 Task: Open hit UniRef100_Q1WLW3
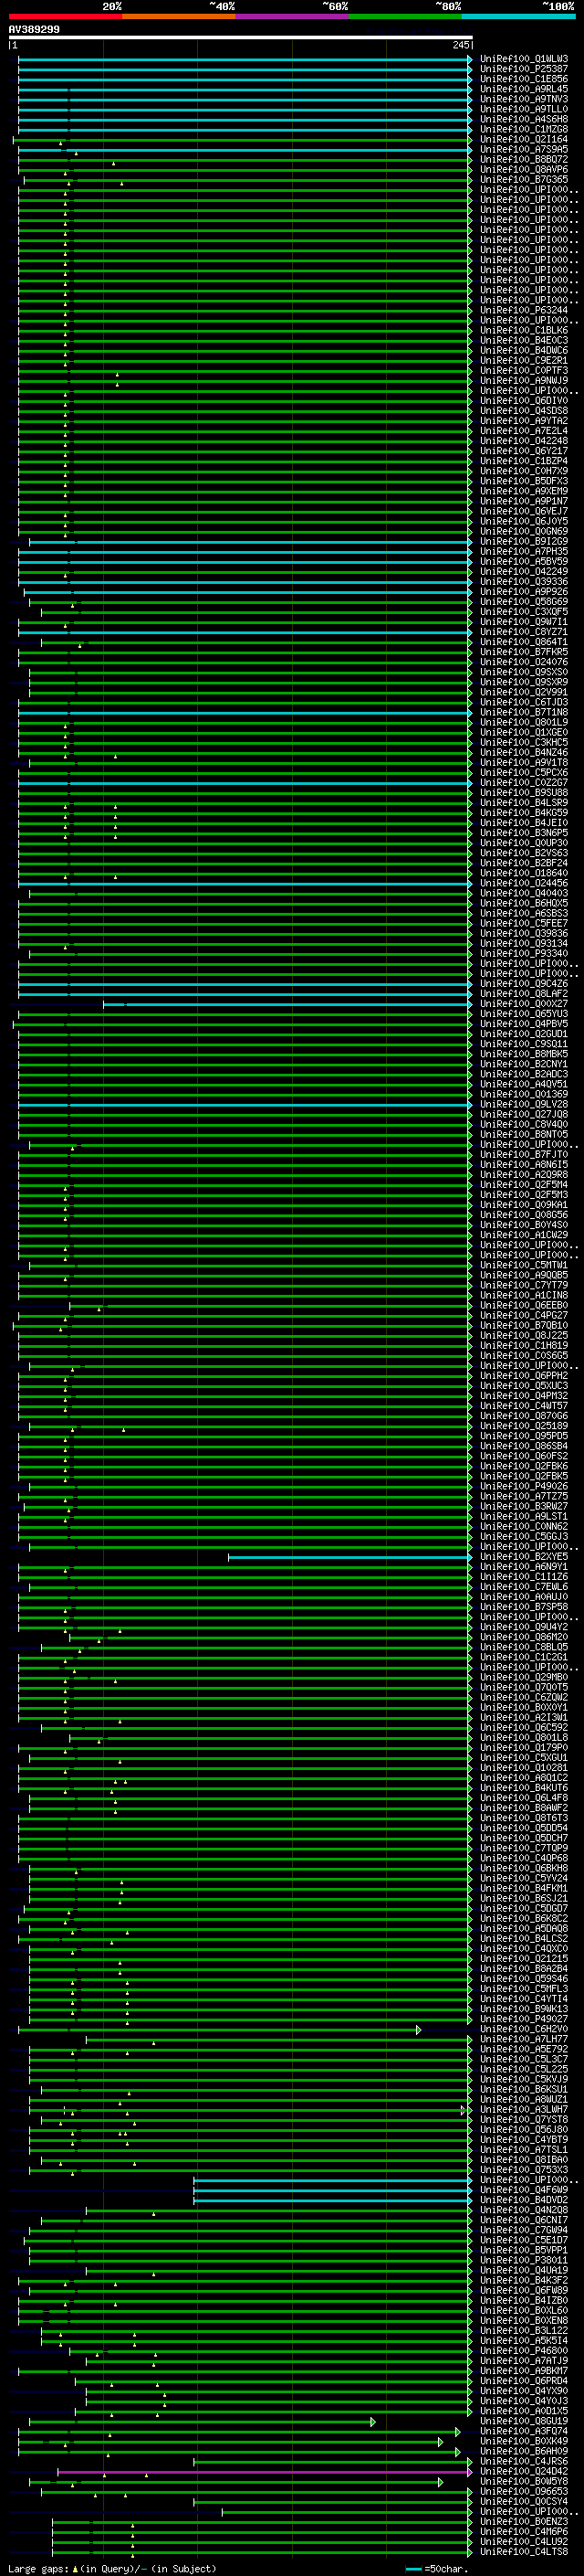click(524, 59)
